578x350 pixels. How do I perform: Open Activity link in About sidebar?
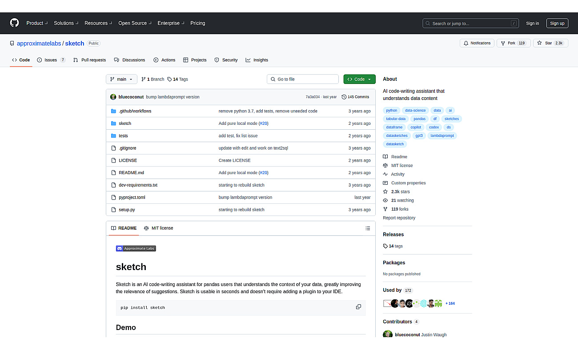pos(394,174)
